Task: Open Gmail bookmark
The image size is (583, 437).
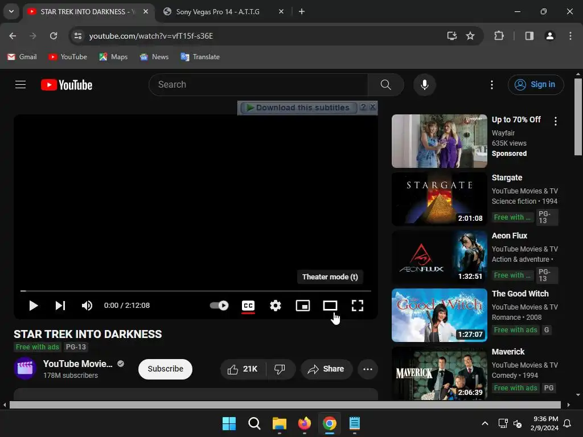Action: point(22,57)
